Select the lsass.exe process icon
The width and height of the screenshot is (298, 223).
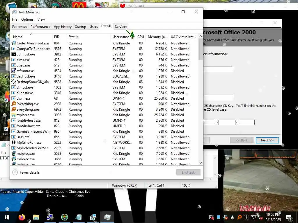[x=14, y=137]
